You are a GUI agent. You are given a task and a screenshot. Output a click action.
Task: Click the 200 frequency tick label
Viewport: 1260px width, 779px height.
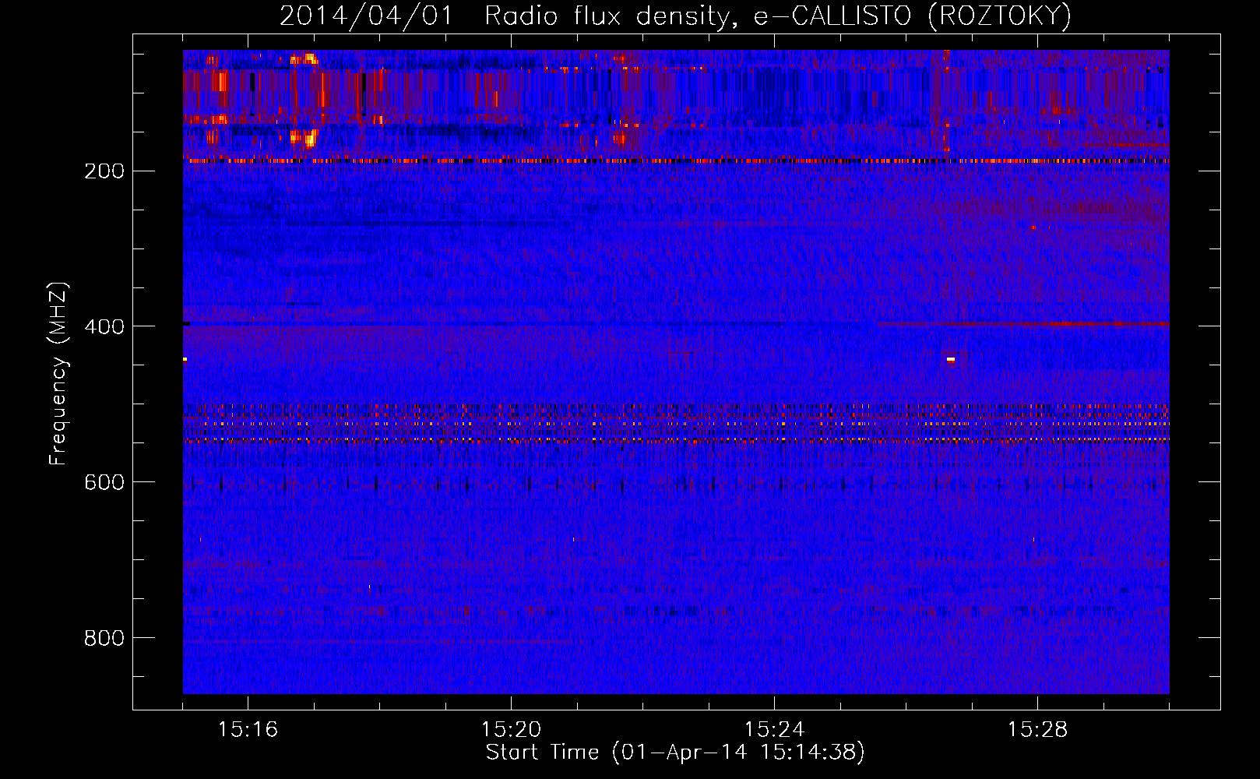104,171
